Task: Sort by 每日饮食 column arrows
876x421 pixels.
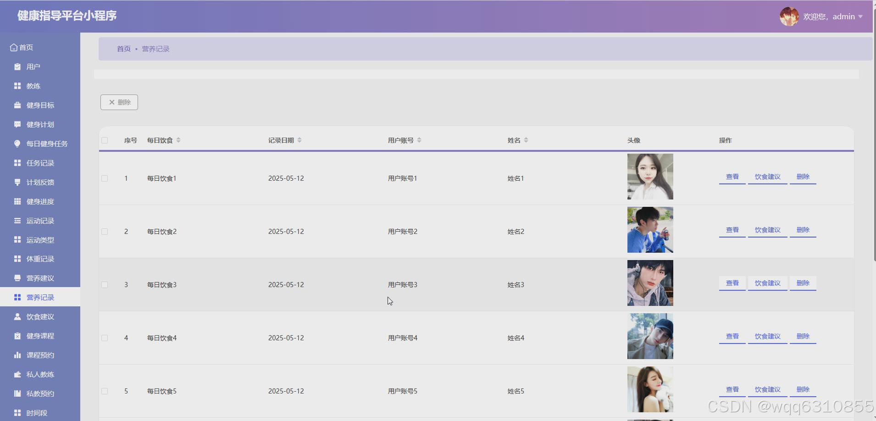Action: (x=178, y=140)
